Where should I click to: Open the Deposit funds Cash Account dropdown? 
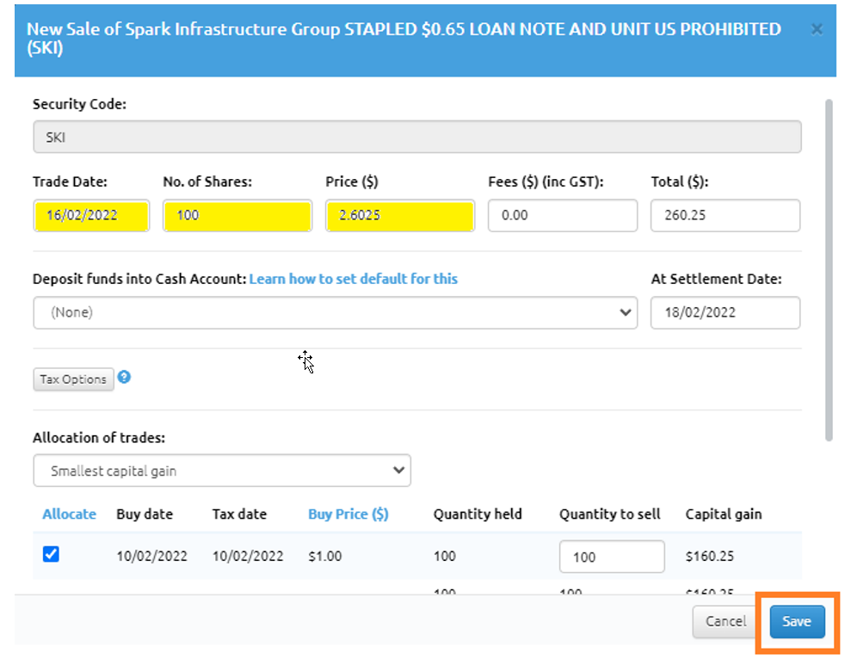point(335,312)
